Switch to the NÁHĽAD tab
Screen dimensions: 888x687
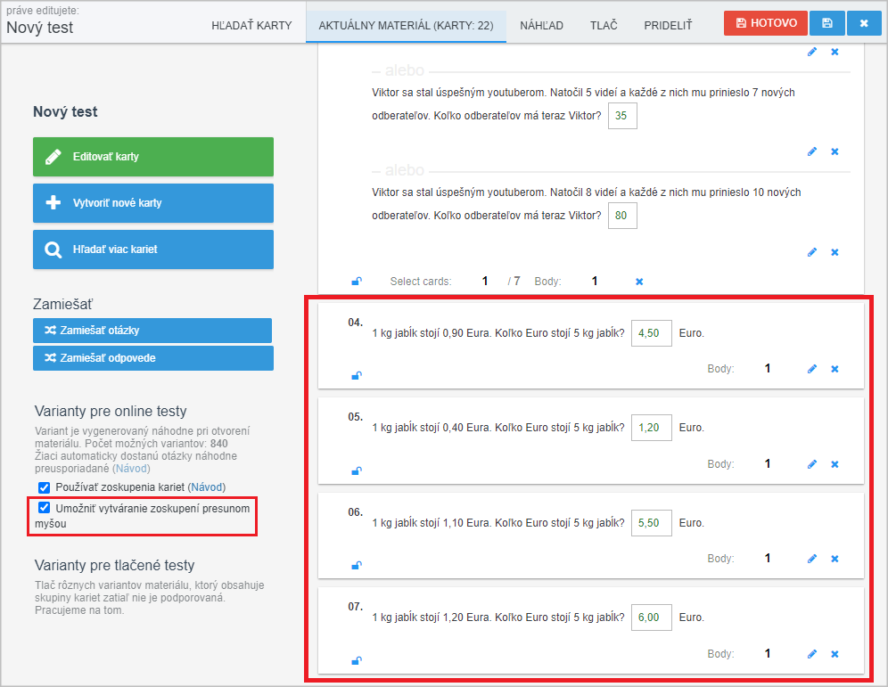pos(541,26)
